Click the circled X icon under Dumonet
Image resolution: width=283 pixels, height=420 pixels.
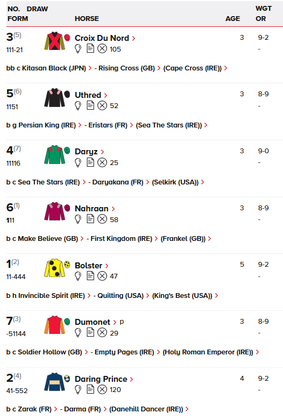point(102,333)
